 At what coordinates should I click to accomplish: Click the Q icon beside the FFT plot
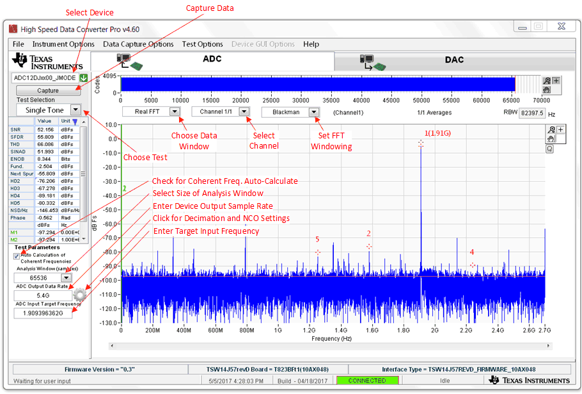550,149
